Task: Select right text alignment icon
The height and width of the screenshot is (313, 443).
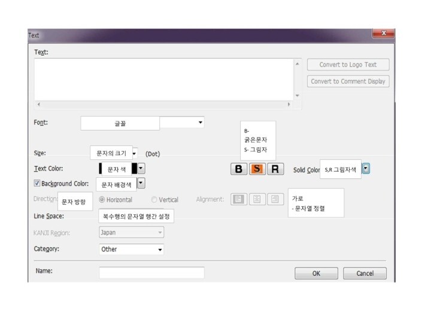Action: [x=275, y=199]
